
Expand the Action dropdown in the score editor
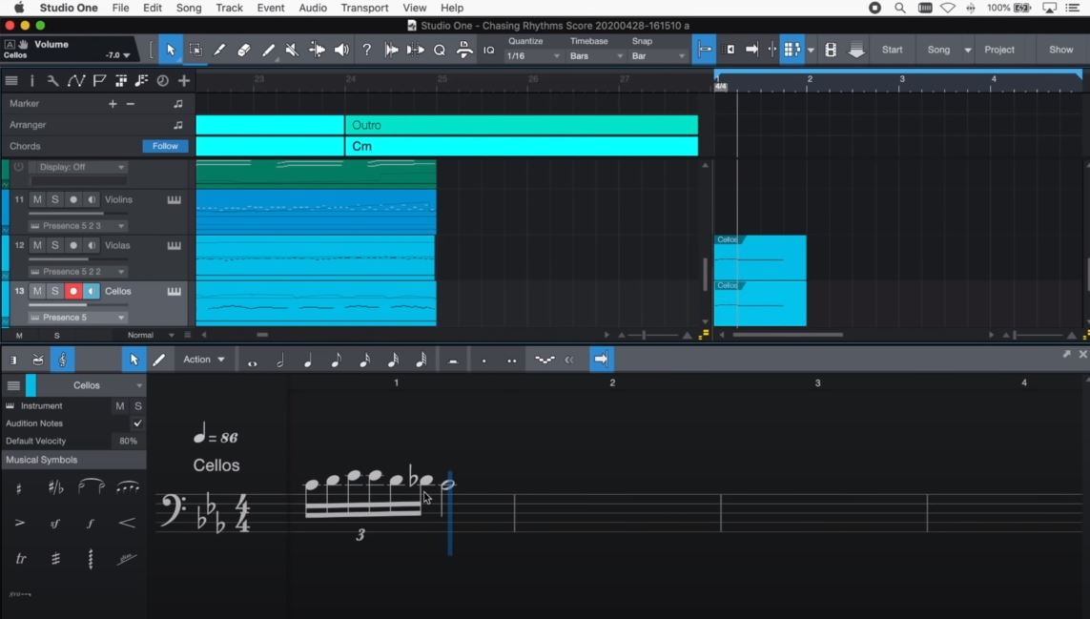(x=203, y=360)
